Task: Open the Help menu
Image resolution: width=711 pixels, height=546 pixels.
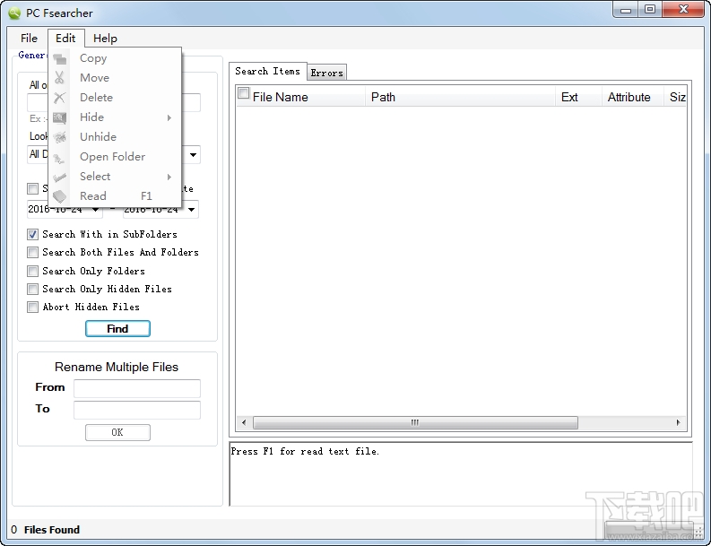Action: pos(105,38)
